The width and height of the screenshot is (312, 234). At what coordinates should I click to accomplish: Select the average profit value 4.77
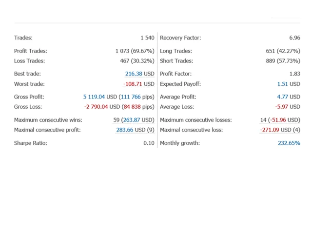click(x=283, y=97)
